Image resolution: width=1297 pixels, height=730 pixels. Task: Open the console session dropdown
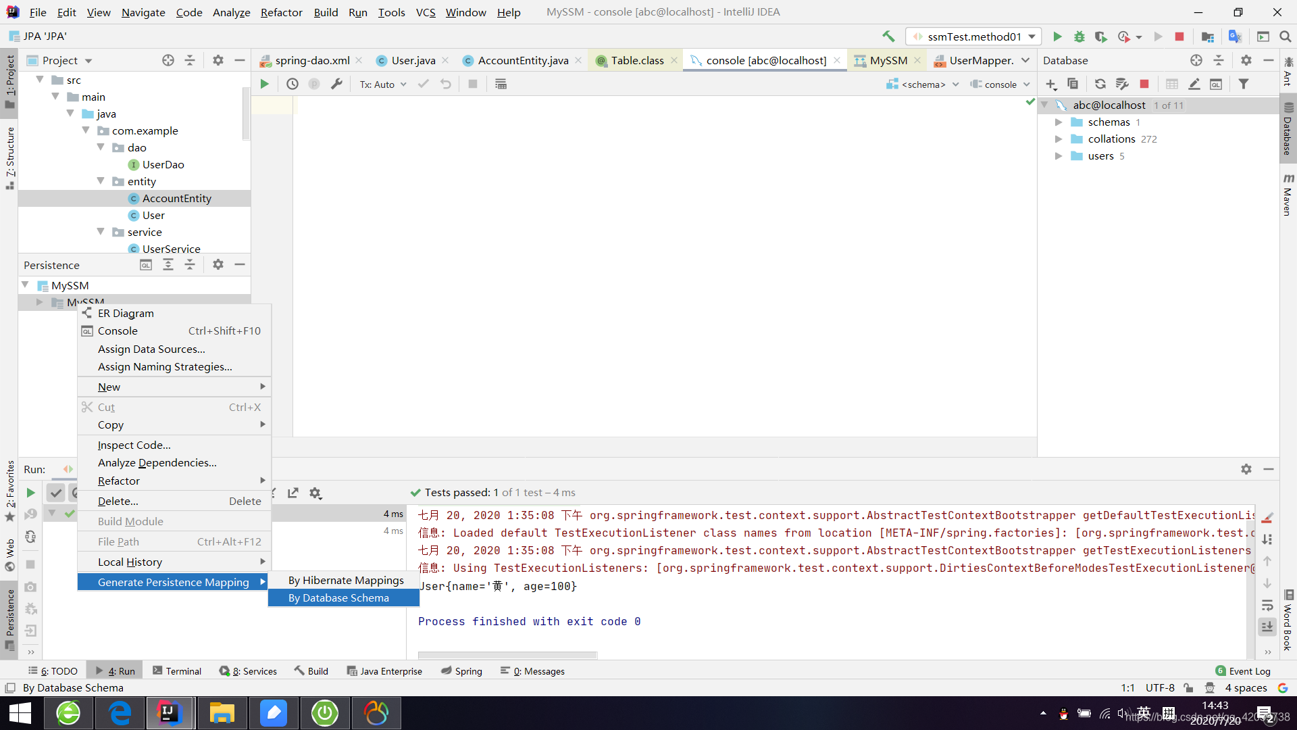[1000, 84]
